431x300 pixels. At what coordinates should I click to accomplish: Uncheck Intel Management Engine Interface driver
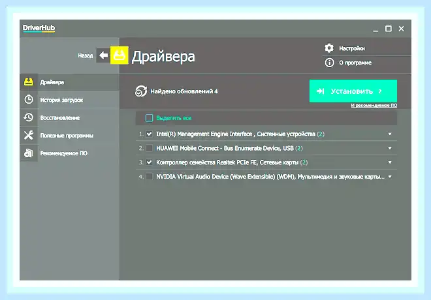tap(150, 134)
